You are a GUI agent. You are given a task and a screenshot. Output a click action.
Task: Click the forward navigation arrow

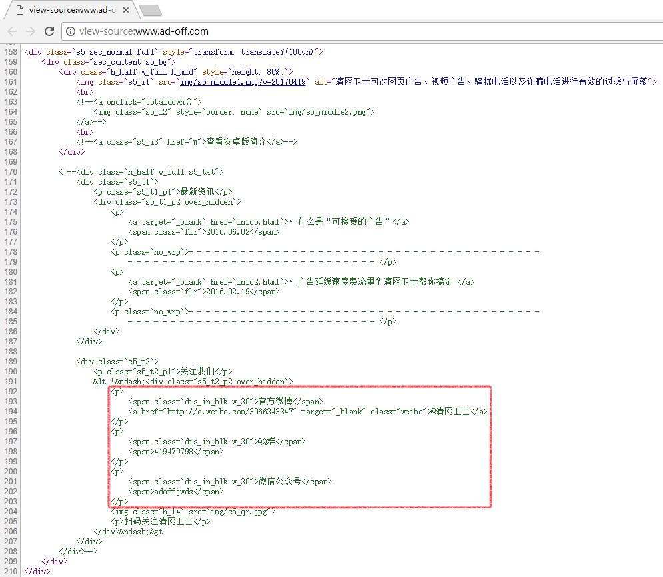pyautogui.click(x=31, y=31)
